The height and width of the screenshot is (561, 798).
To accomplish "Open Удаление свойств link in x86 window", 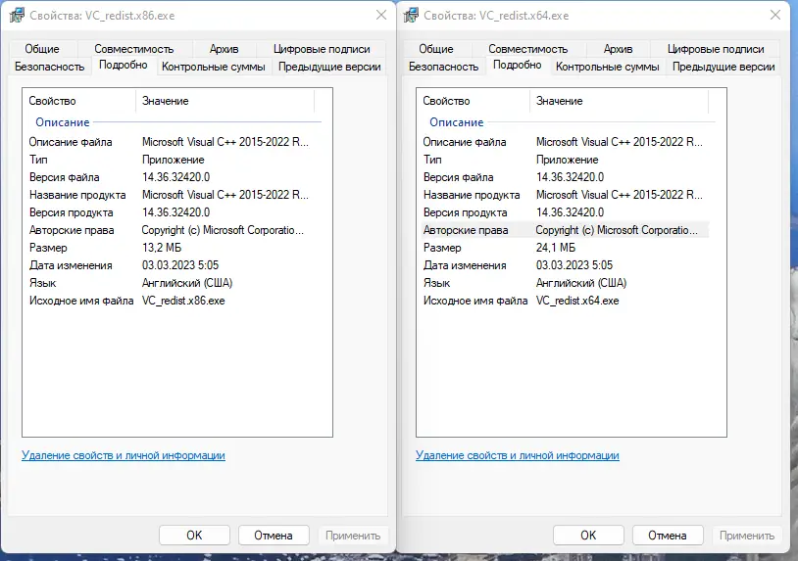I will coord(124,455).
